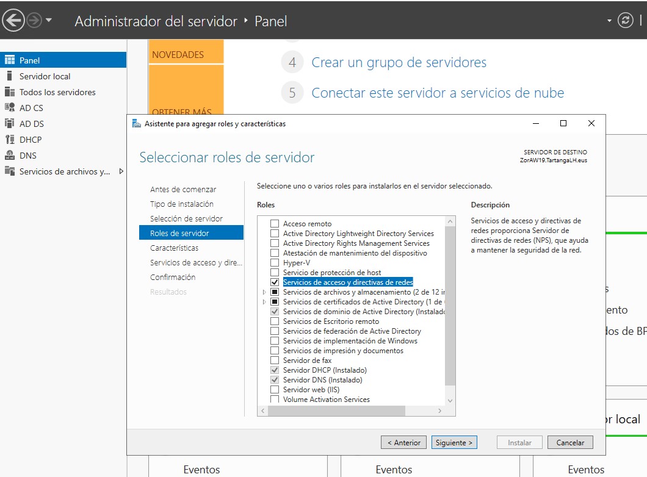Check Servicios de federación de Active Directory

[275, 331]
